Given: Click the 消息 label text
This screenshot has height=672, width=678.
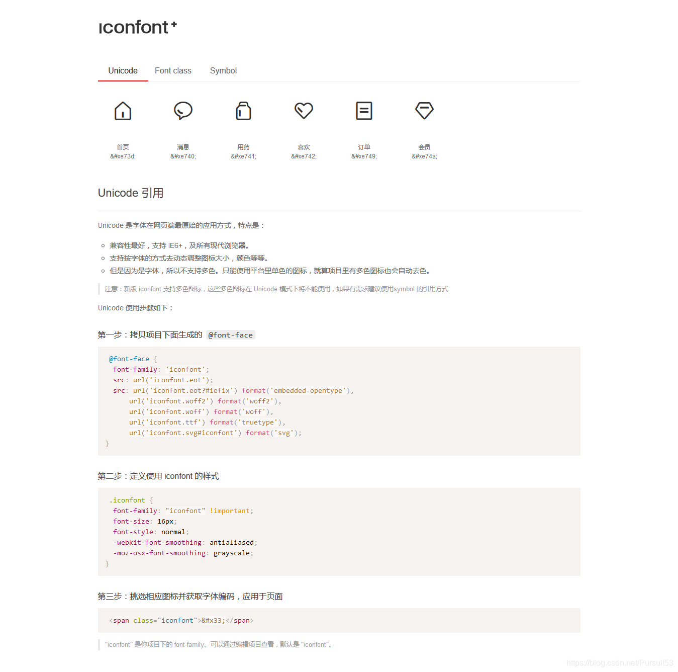Looking at the screenshot, I should click(x=183, y=147).
